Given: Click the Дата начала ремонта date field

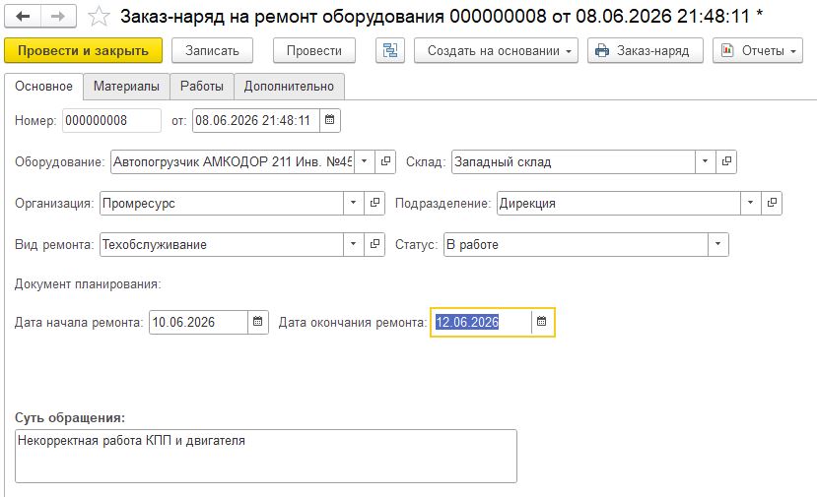Looking at the screenshot, I should pyautogui.click(x=198, y=322).
